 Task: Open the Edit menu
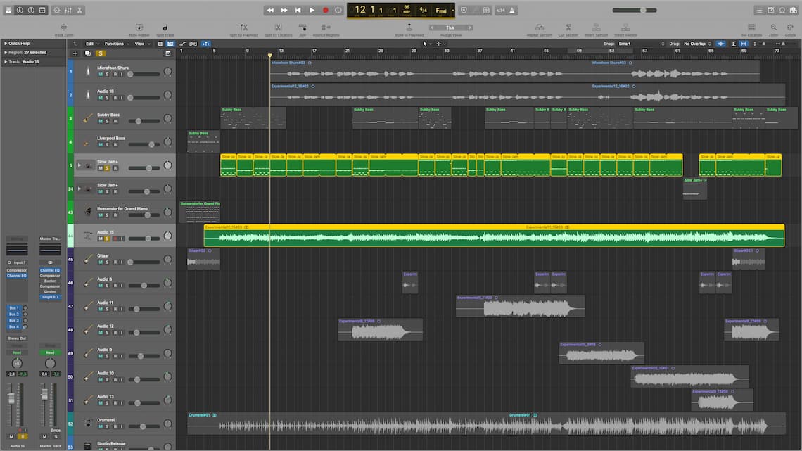(91, 44)
